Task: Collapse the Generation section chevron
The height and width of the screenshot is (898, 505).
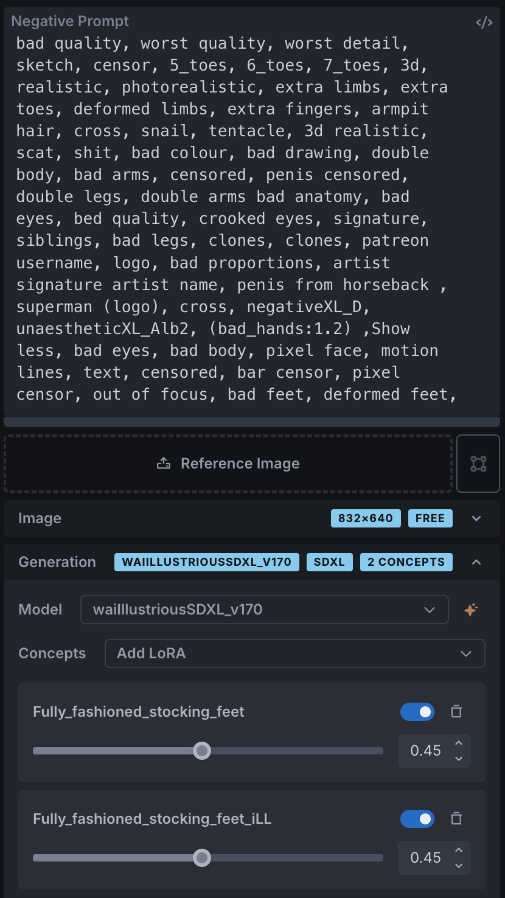Action: click(x=476, y=562)
